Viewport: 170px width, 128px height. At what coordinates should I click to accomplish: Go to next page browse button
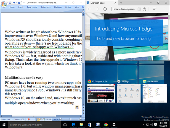pyautogui.click(x=83, y=113)
